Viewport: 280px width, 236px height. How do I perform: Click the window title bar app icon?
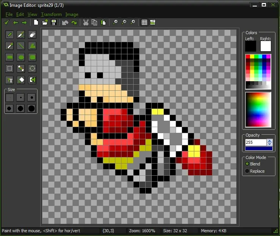point(6,5)
